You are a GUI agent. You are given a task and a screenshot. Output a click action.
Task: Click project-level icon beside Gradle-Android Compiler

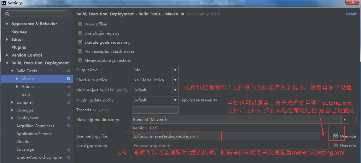(x=68, y=157)
